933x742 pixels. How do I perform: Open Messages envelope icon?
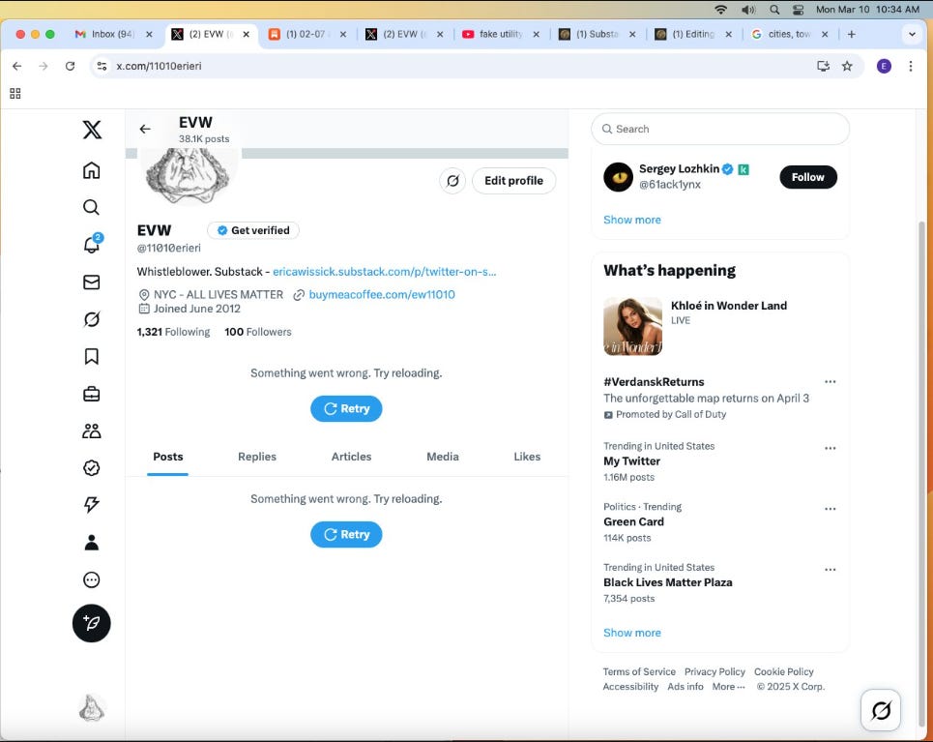pos(91,282)
